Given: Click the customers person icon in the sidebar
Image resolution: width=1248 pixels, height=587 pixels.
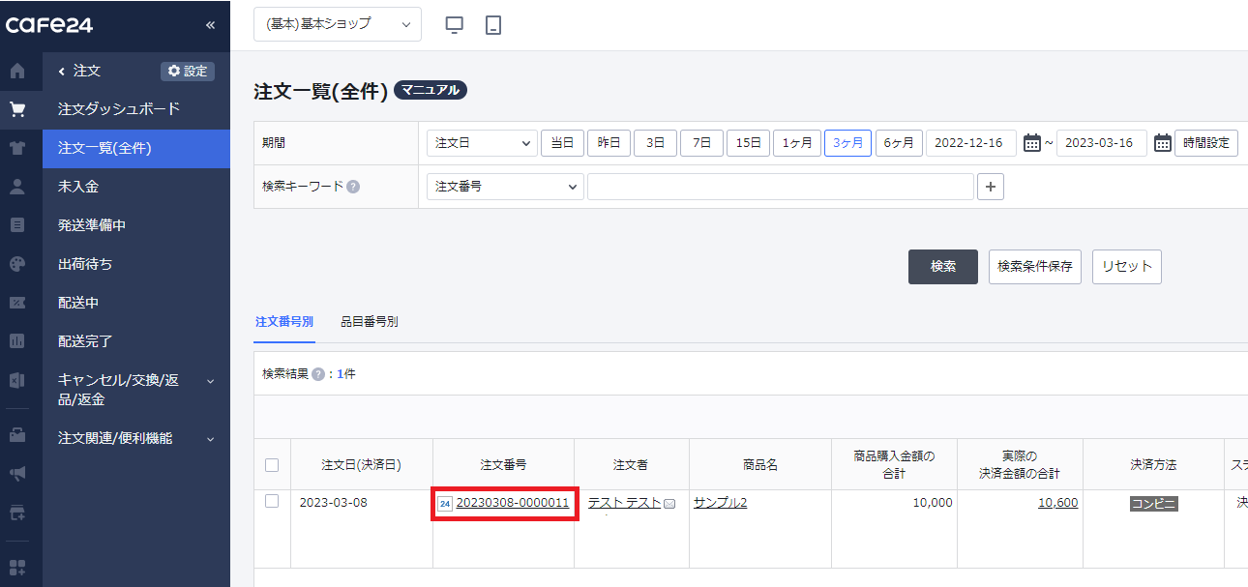Looking at the screenshot, I should coord(16,187).
